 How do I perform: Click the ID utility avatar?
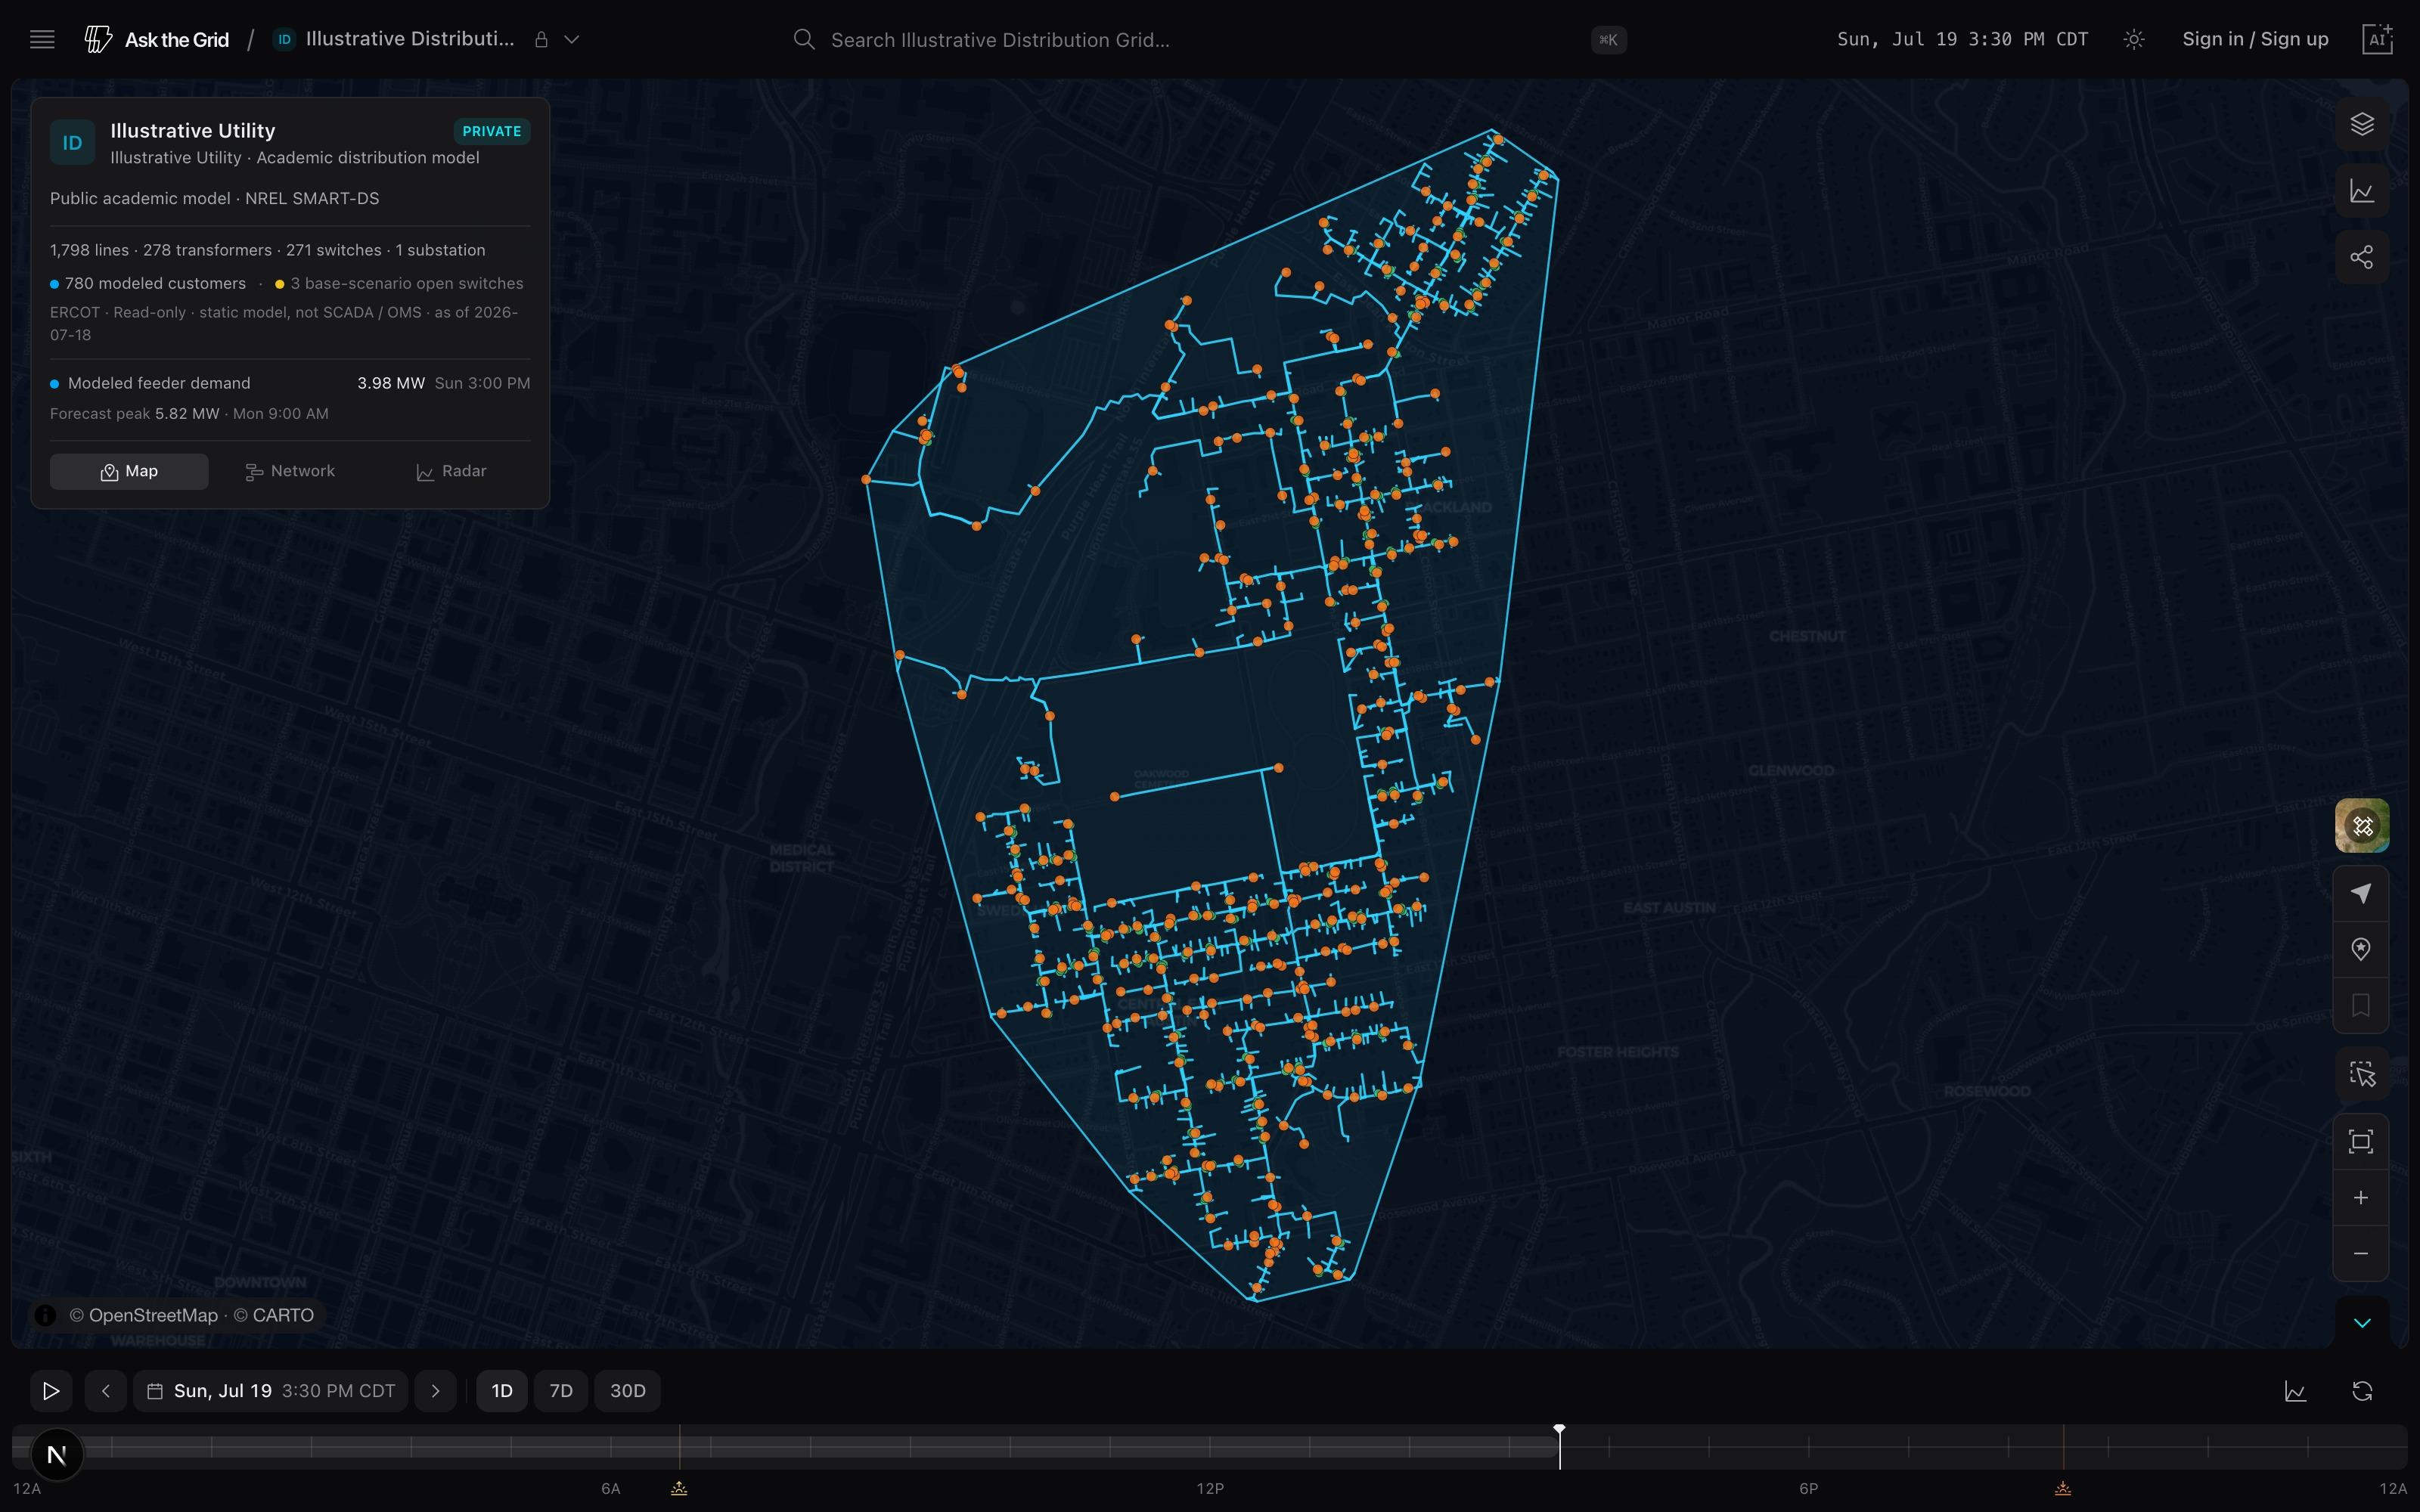(72, 143)
